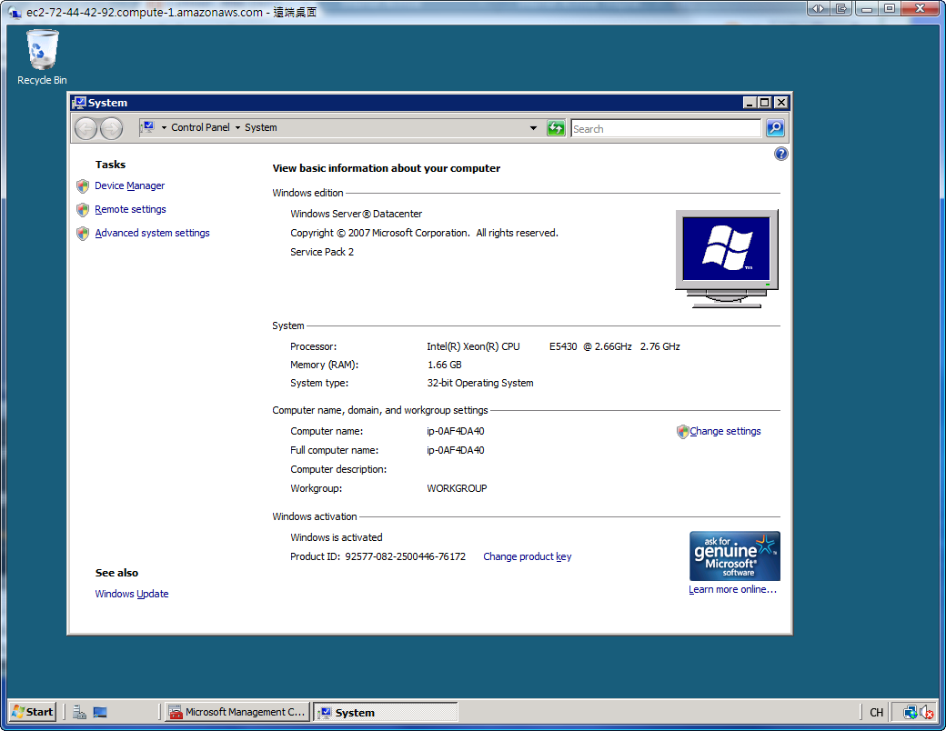Click the "Windows activation" section heading
This screenshot has height=731, width=946.
315,517
